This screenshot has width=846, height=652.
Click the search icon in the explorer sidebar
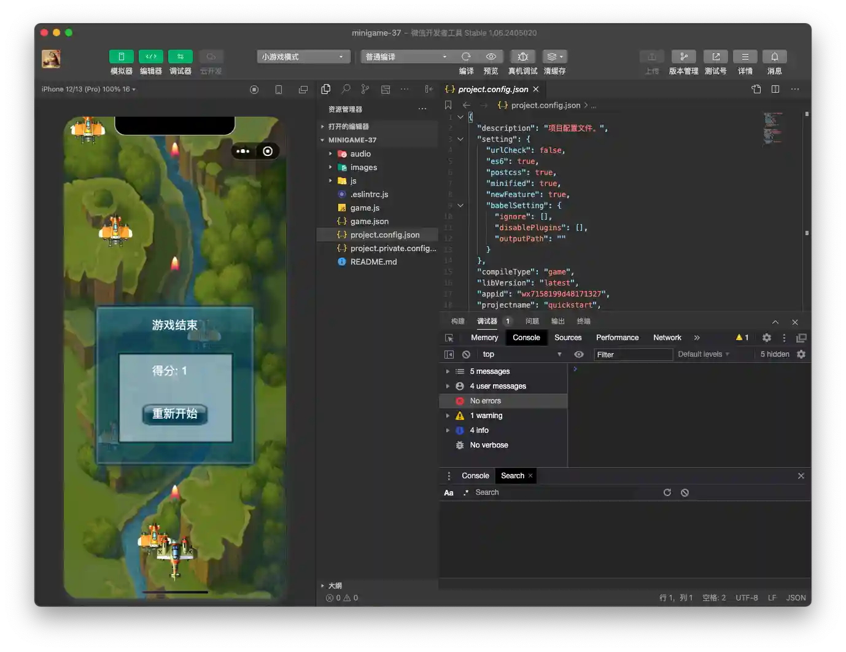(x=345, y=89)
